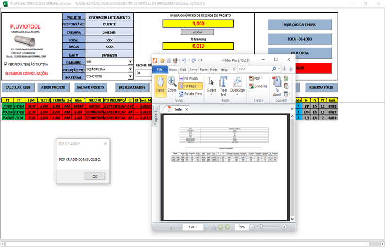This screenshot has width=385, height=247.
Task: Expand the D Mínimo dropdown
Action: 130,62
